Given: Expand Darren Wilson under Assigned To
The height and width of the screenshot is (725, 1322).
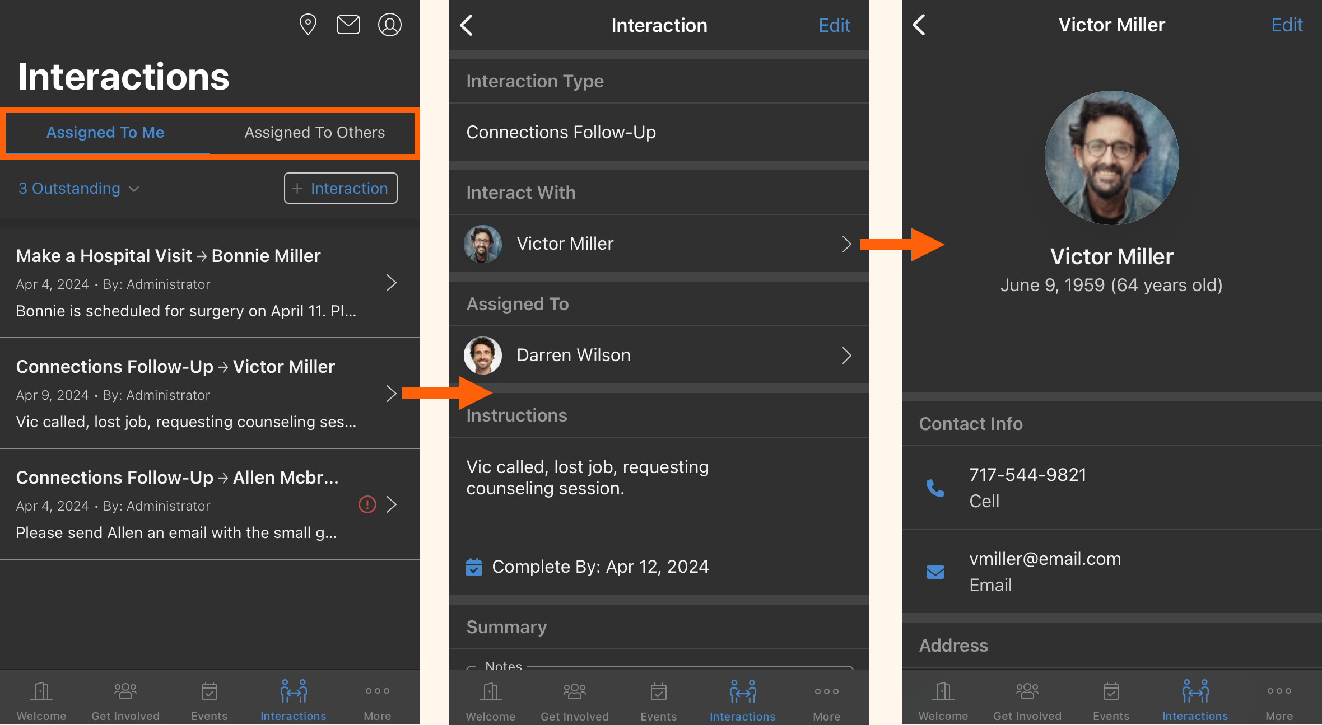Looking at the screenshot, I should click(846, 356).
